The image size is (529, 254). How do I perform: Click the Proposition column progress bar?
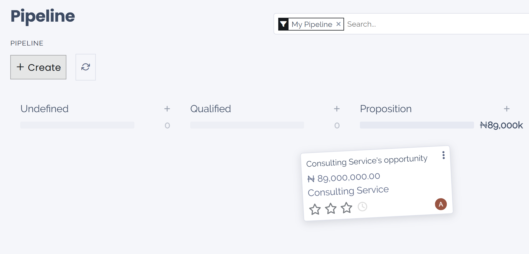[x=417, y=125]
